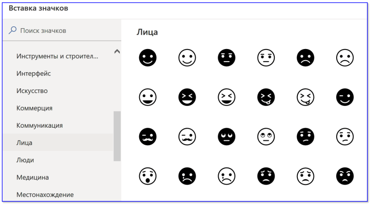This screenshot has width=370, height=204.
Task: Pick the filled angry face icon
Action: pyautogui.click(x=345, y=176)
